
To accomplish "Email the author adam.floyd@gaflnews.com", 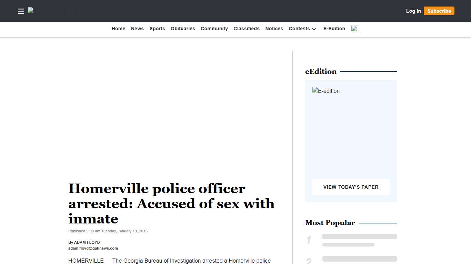I will tap(93, 248).
